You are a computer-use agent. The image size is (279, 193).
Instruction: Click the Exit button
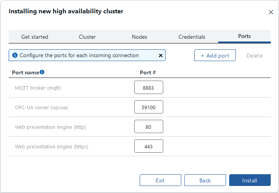point(160,180)
